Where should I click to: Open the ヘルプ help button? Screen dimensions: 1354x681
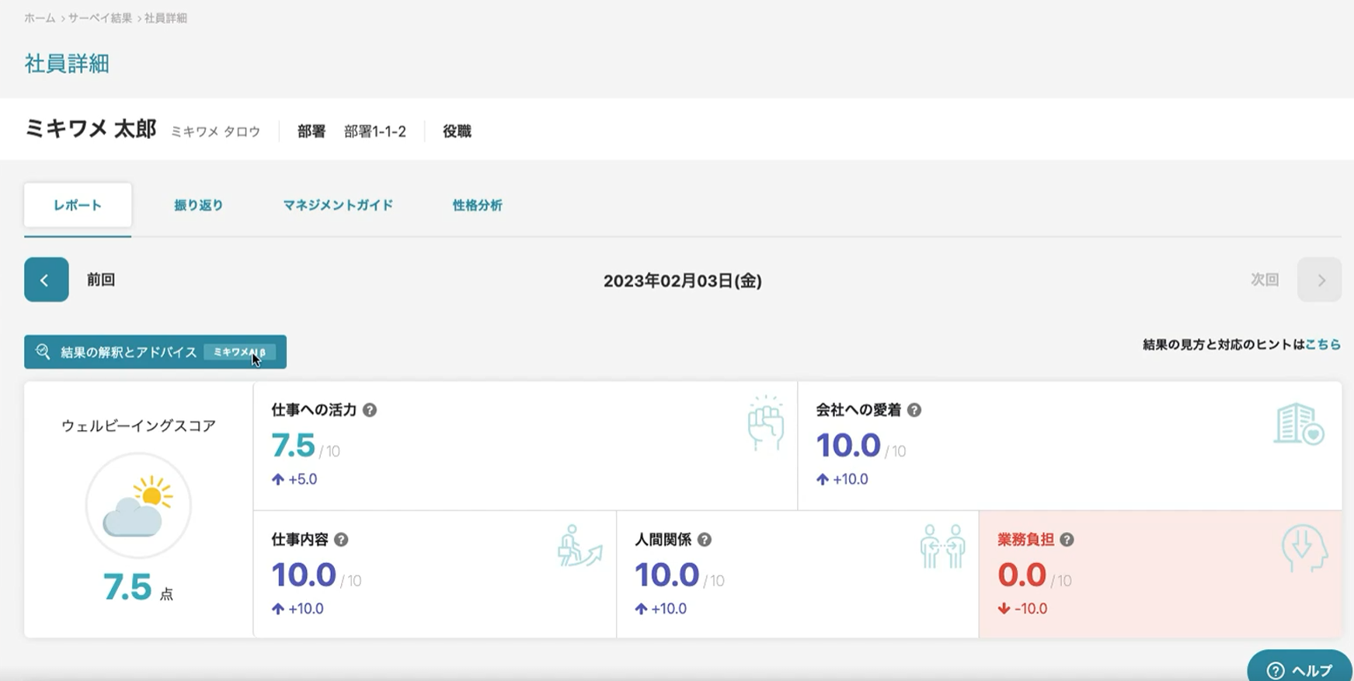click(x=1300, y=669)
